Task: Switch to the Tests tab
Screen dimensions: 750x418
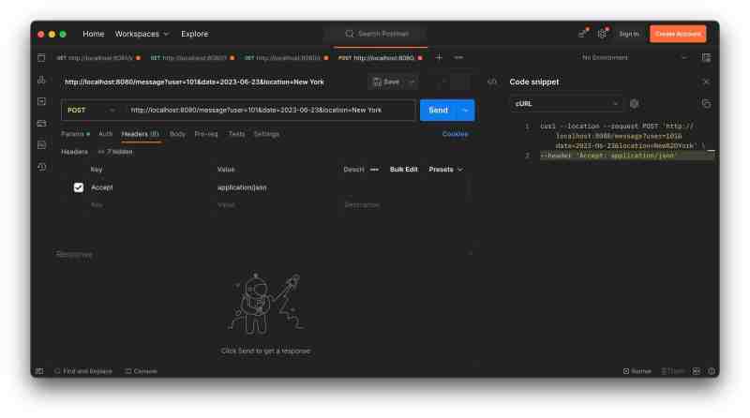Action: (236, 134)
